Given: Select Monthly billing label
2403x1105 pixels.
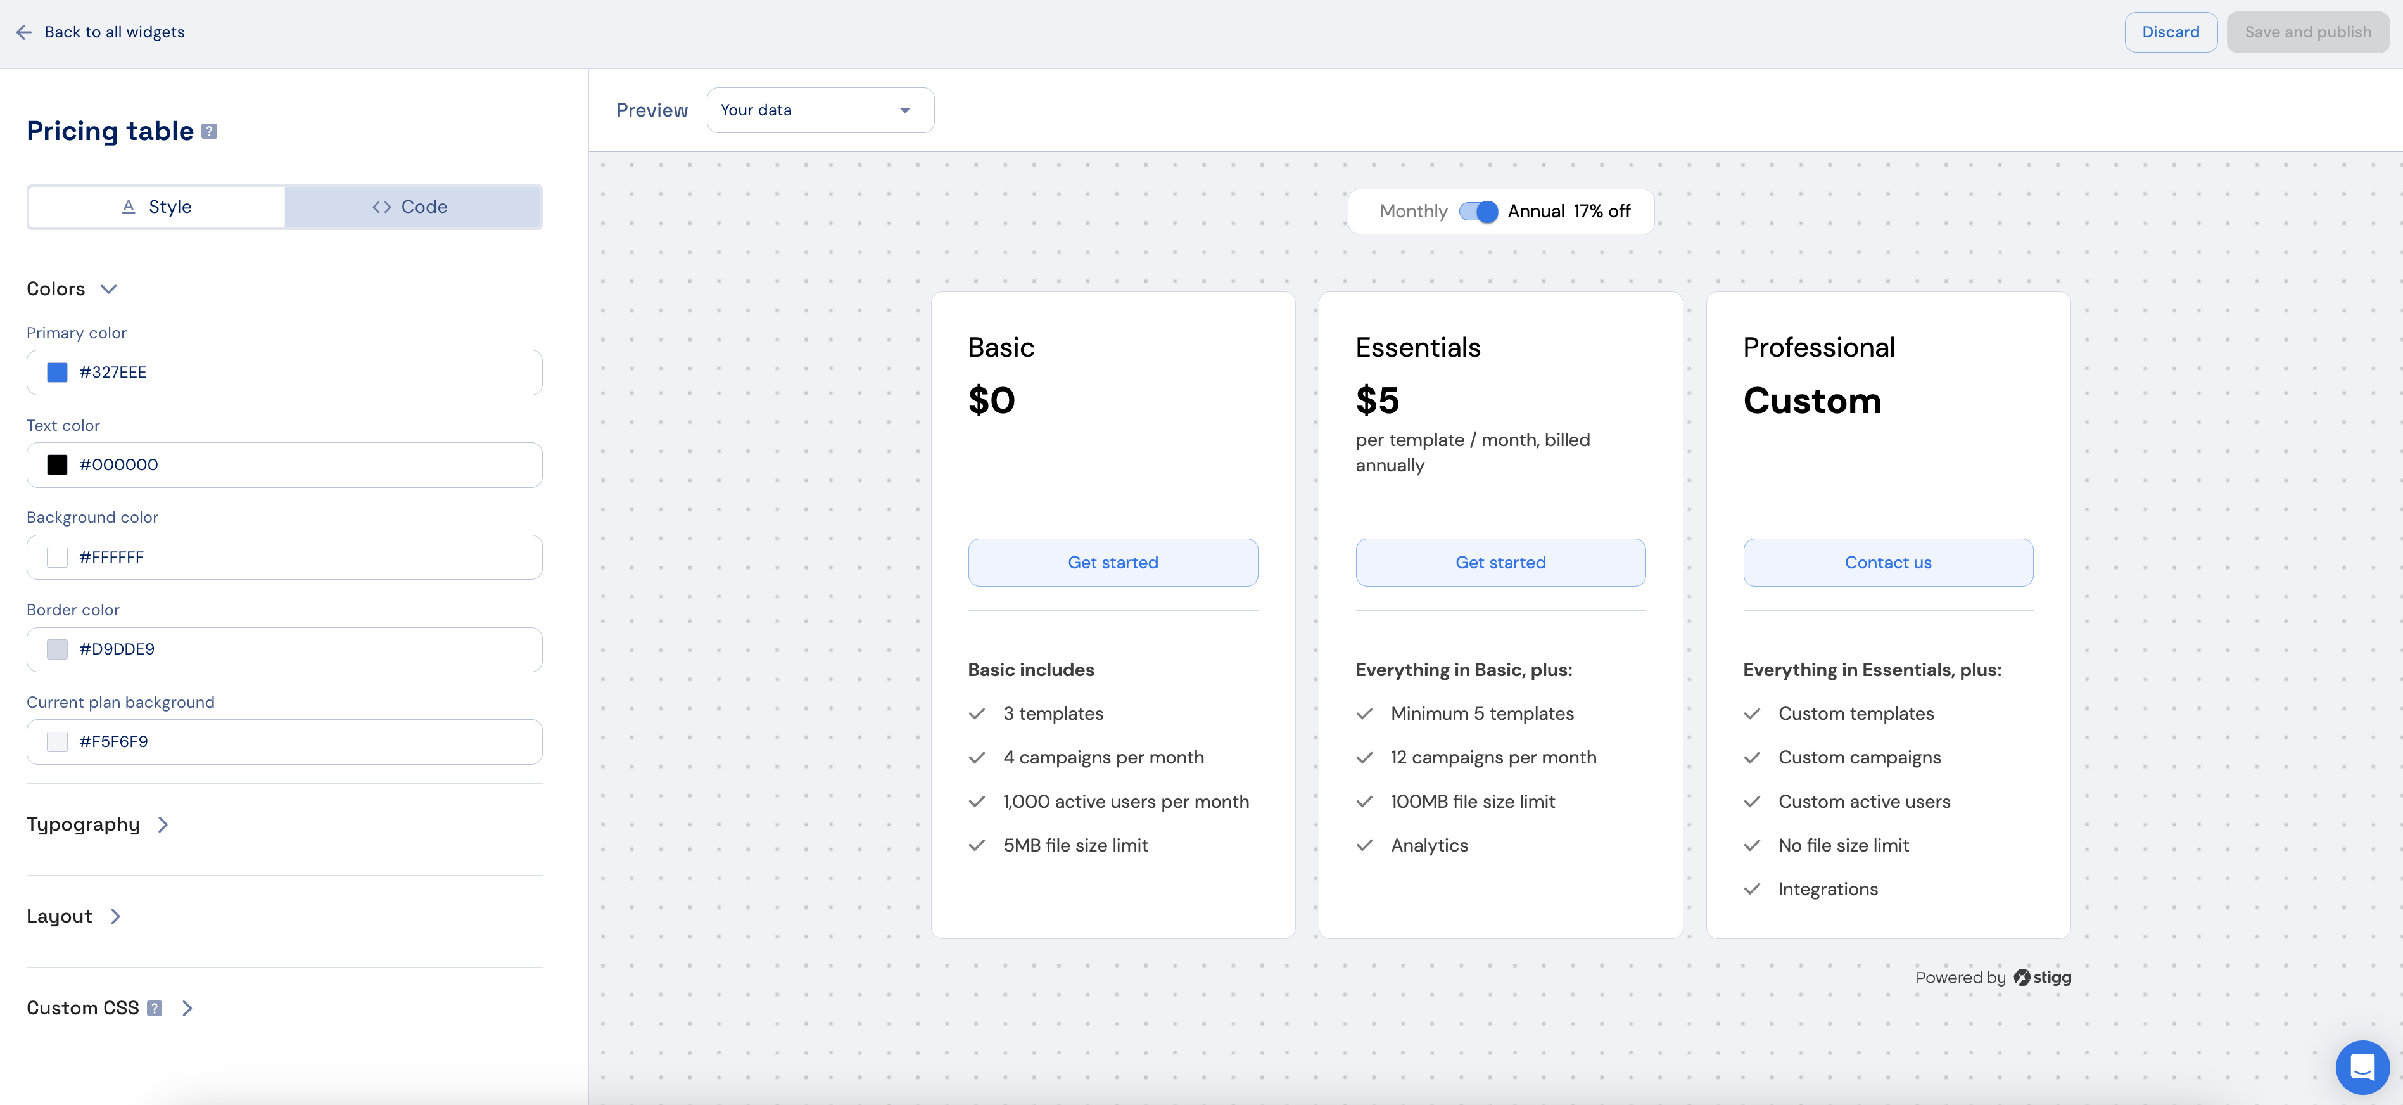Looking at the screenshot, I should tap(1413, 212).
